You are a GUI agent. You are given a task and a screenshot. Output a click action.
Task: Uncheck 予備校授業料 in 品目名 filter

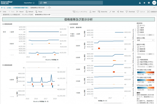point(138,60)
